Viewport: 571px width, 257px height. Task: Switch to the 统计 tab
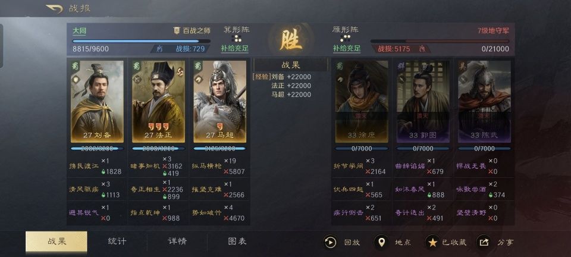click(117, 242)
